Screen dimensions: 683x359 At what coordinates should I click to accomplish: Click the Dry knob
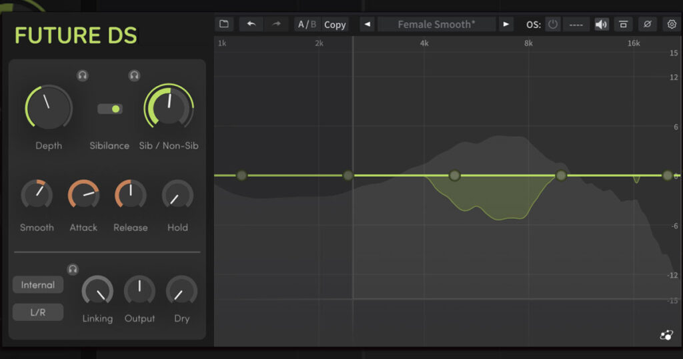click(181, 290)
